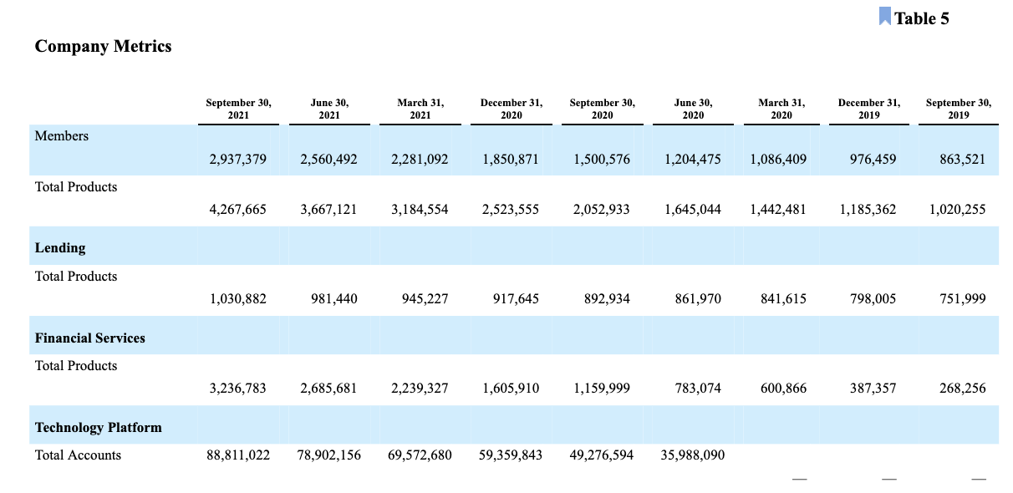
Task: Select the Table 5 label
Action: click(922, 18)
